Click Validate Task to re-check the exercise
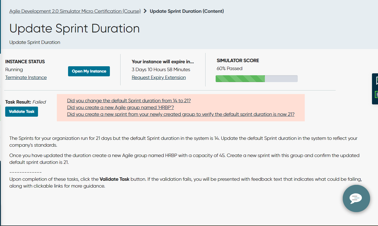 [21, 112]
